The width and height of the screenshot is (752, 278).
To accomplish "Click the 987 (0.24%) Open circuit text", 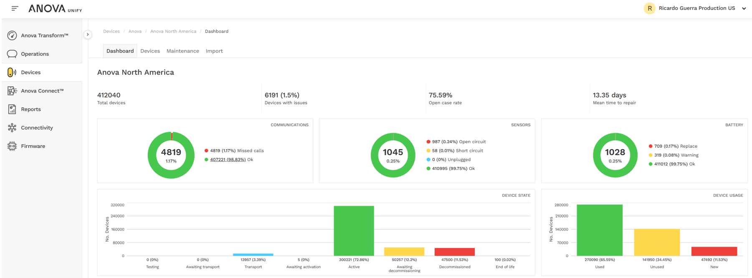I will pyautogui.click(x=459, y=142).
